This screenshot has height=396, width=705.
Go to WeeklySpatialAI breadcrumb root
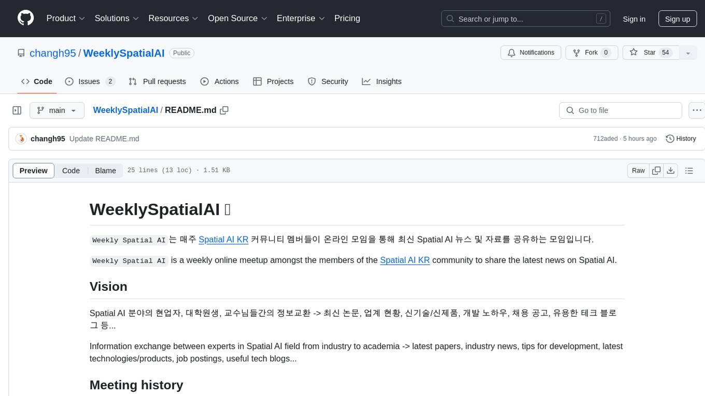(x=125, y=110)
